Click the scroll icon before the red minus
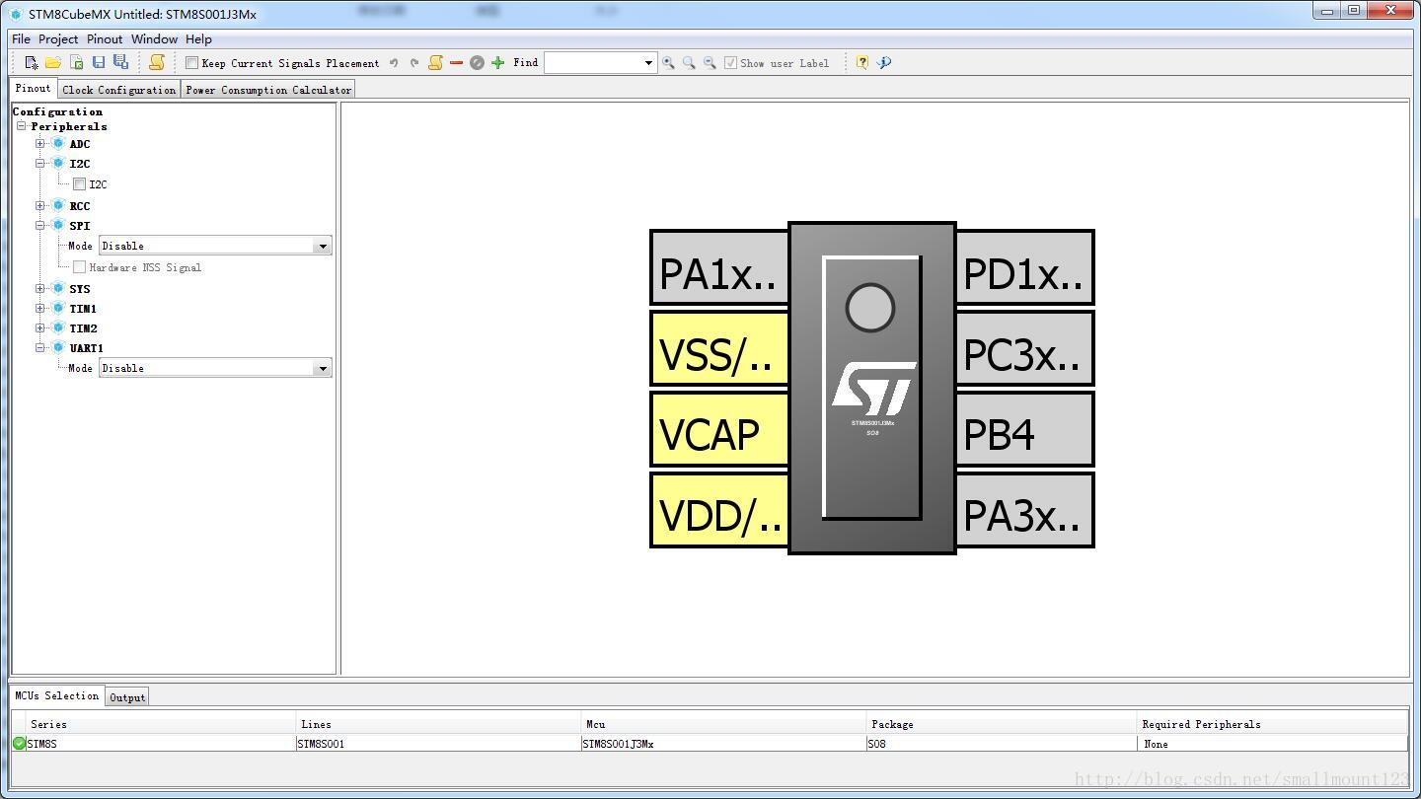This screenshot has height=799, width=1421. click(x=435, y=62)
